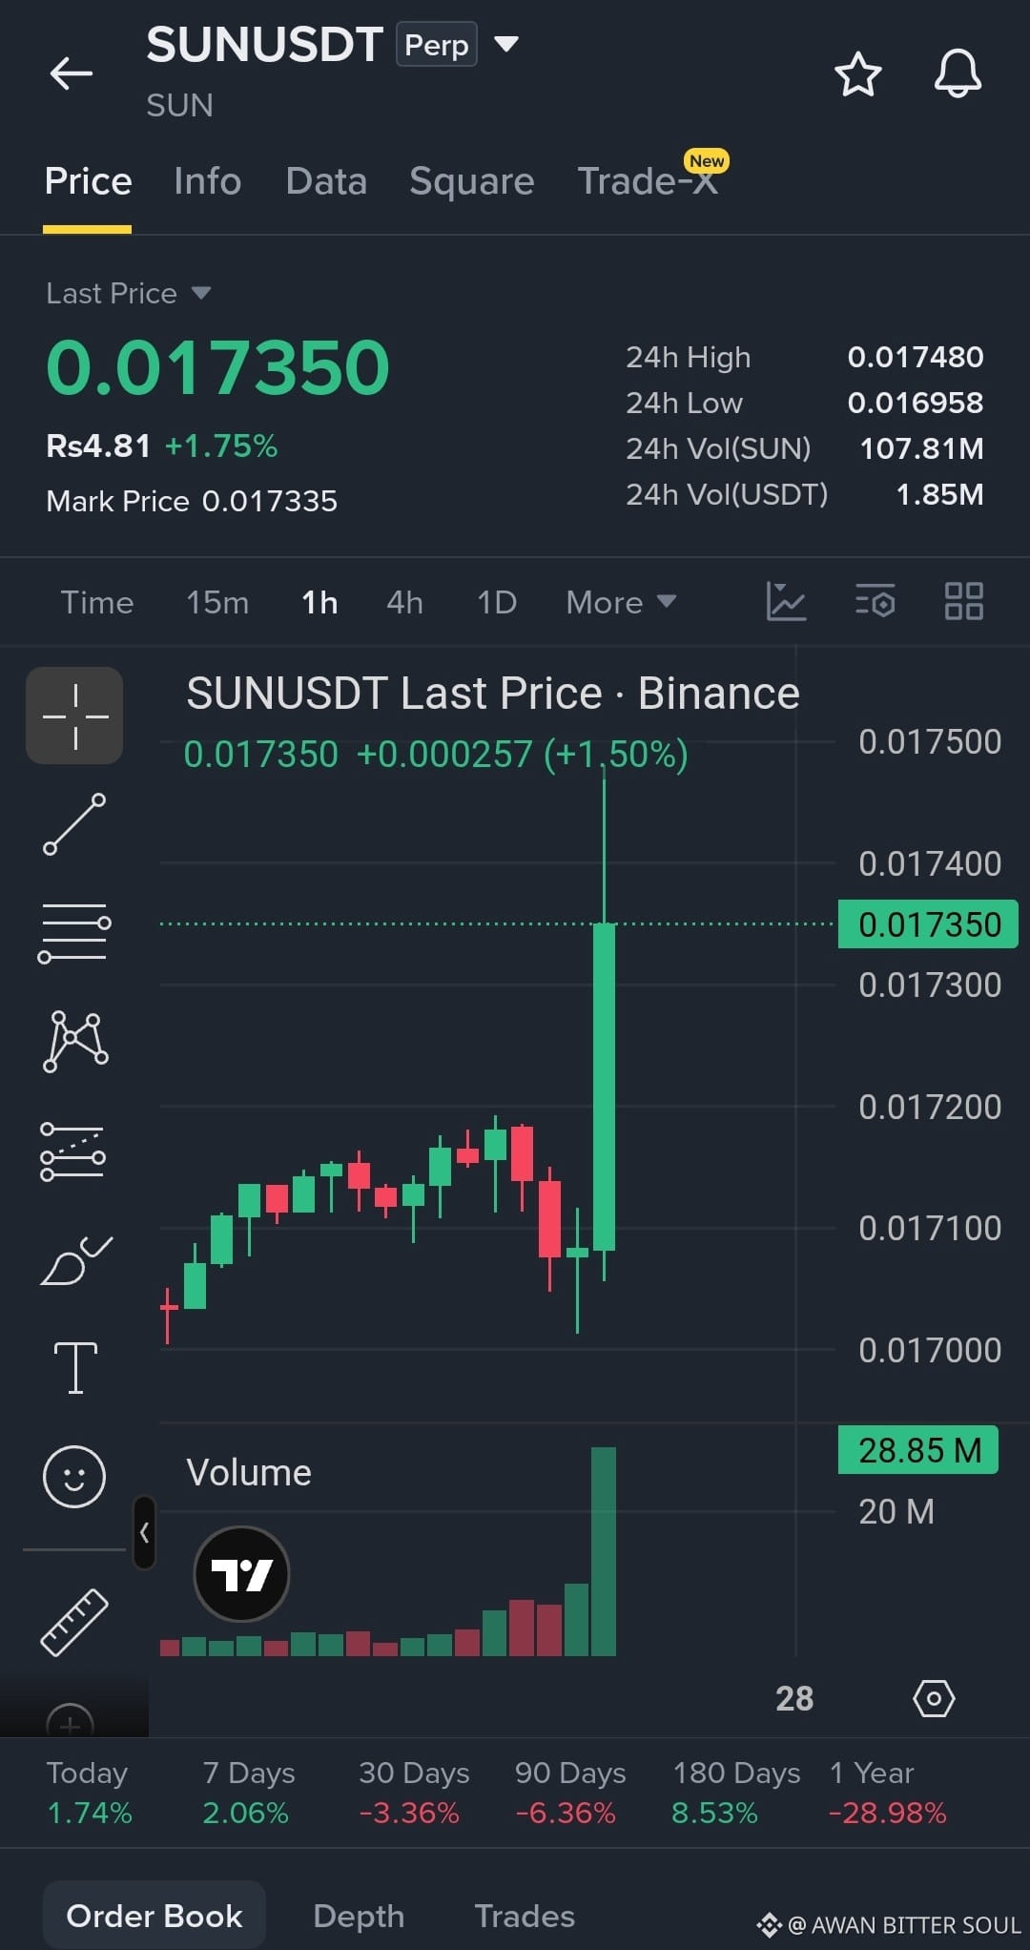Tap the large 0.017350 last price
The height and width of the screenshot is (1950, 1030).
[x=218, y=367]
